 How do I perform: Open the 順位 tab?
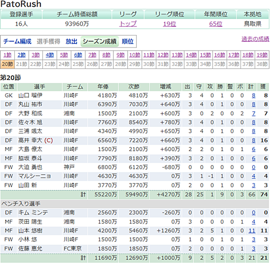coord(128,41)
